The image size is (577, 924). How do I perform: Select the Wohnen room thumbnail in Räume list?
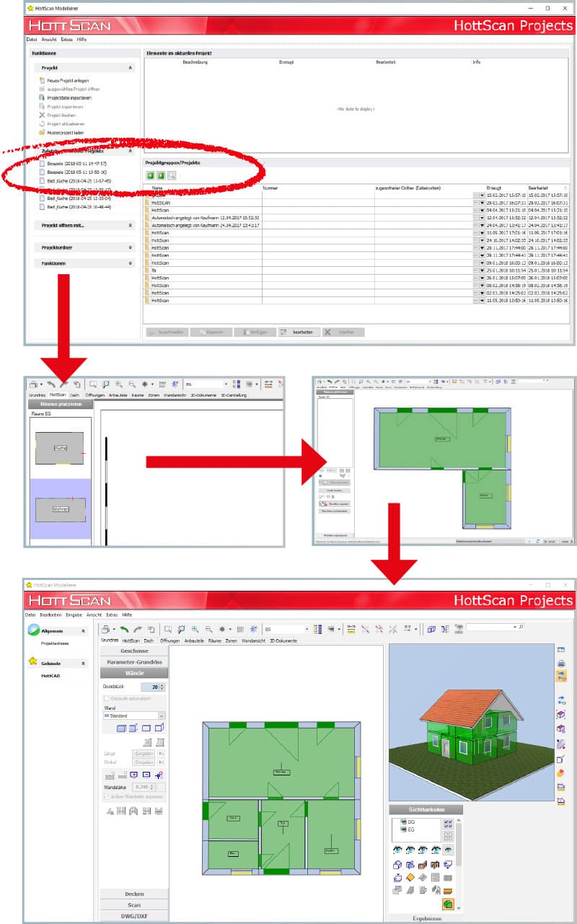click(x=61, y=509)
